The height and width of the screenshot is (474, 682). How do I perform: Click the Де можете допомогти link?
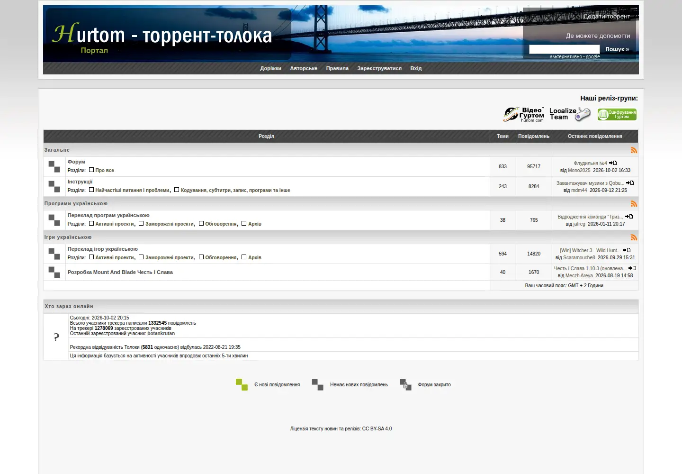pos(598,36)
